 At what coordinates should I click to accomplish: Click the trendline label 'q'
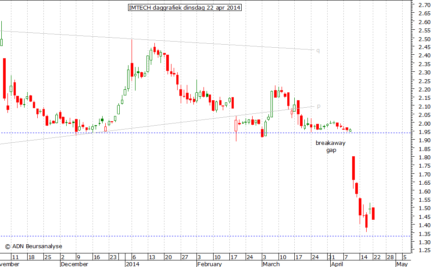coord(318,50)
